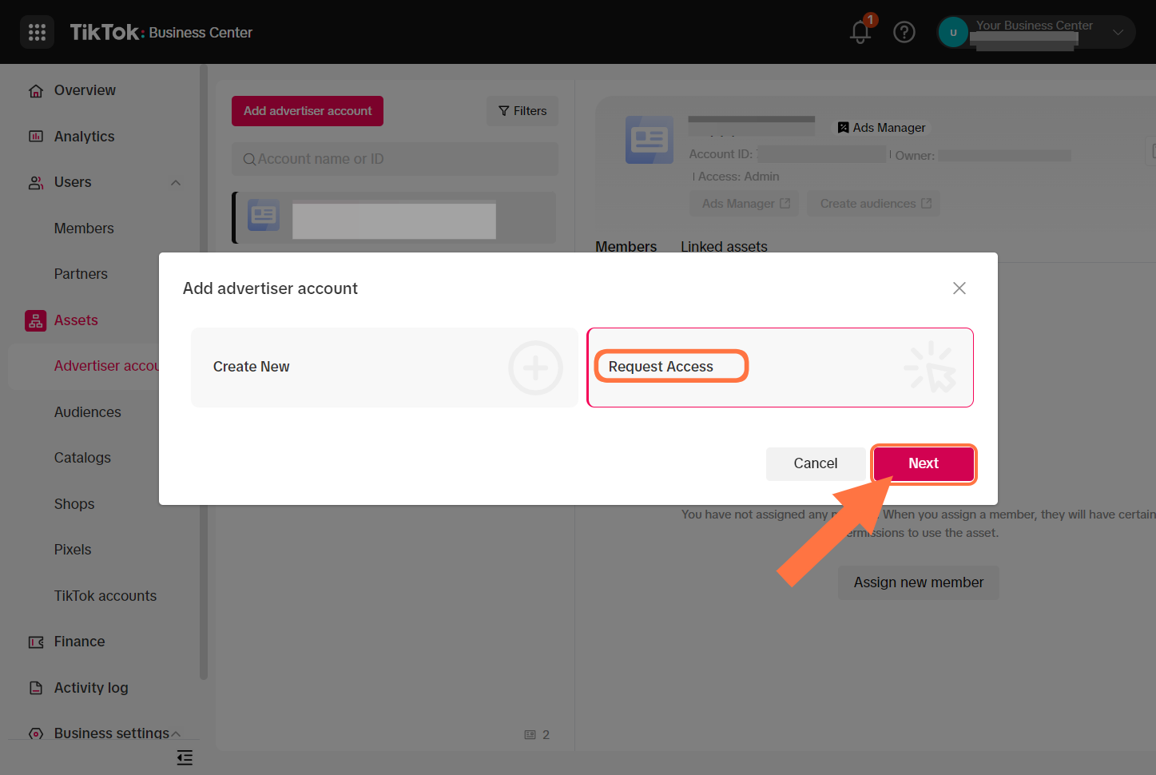1156x775 pixels.
Task: Collapse the sidebar with the collapse icon
Action: pyautogui.click(x=185, y=757)
